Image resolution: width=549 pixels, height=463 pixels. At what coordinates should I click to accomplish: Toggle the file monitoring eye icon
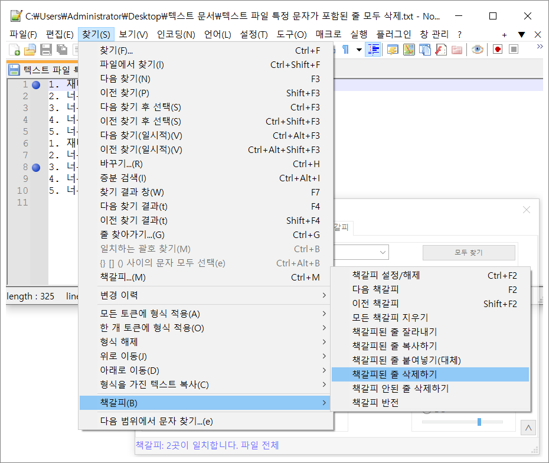[x=477, y=50]
